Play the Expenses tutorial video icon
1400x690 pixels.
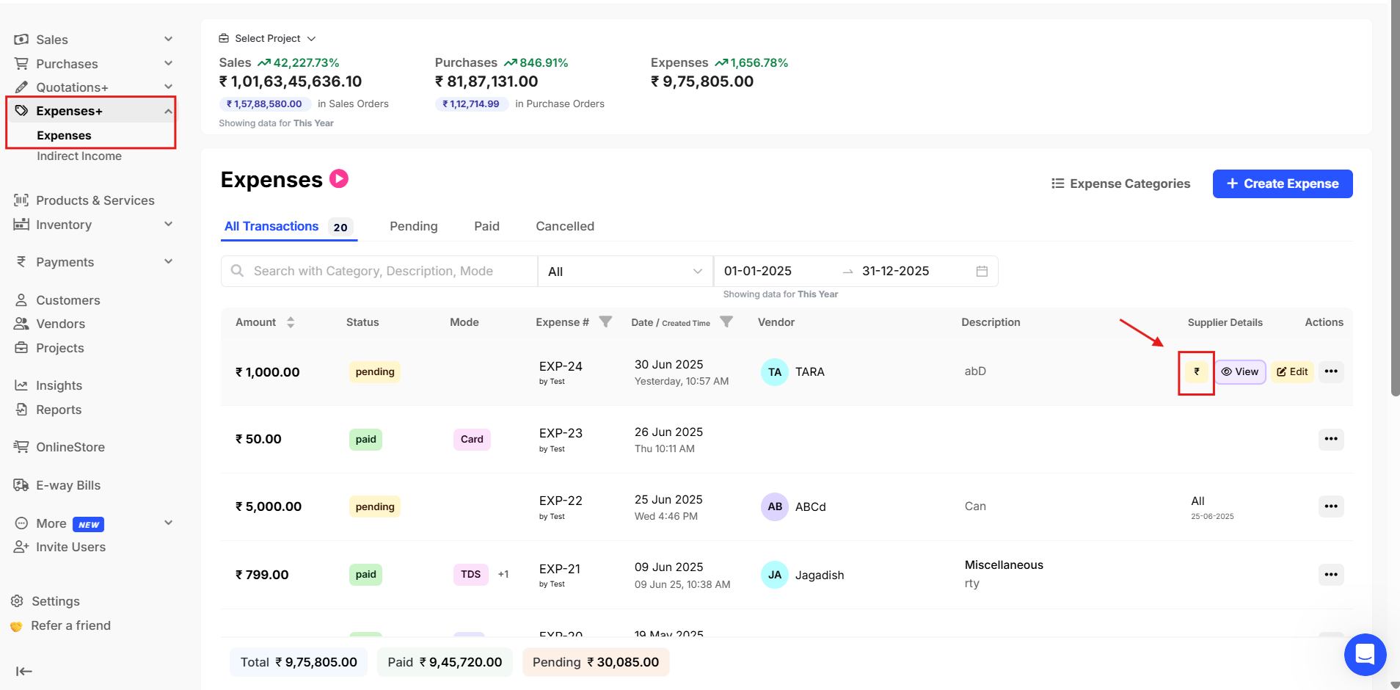click(338, 178)
